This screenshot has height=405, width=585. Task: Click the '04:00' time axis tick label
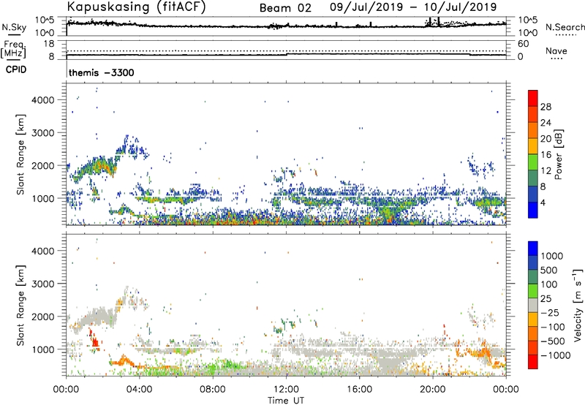pyautogui.click(x=139, y=390)
